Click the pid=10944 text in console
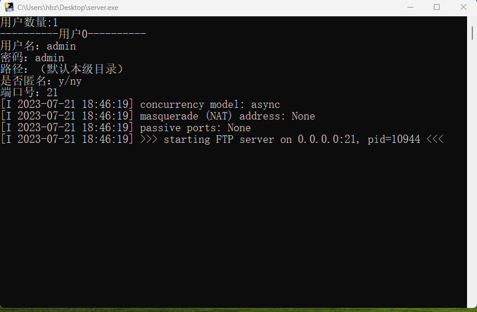The width and height of the screenshot is (477, 312). pos(394,139)
